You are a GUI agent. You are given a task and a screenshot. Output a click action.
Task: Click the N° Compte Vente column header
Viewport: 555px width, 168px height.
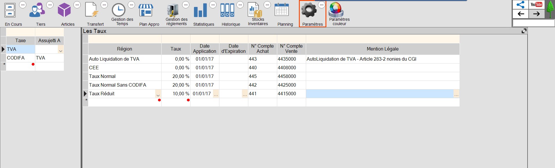[291, 49]
